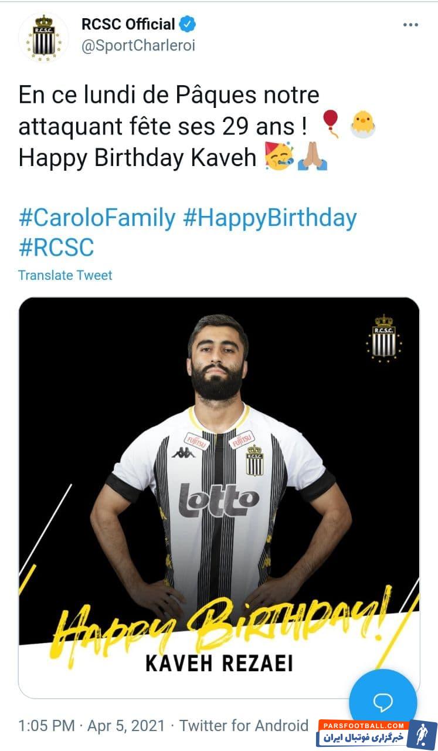This screenshot has width=438, height=751.
Task: Click the RCSC crest inside the photo
Action: [384, 337]
